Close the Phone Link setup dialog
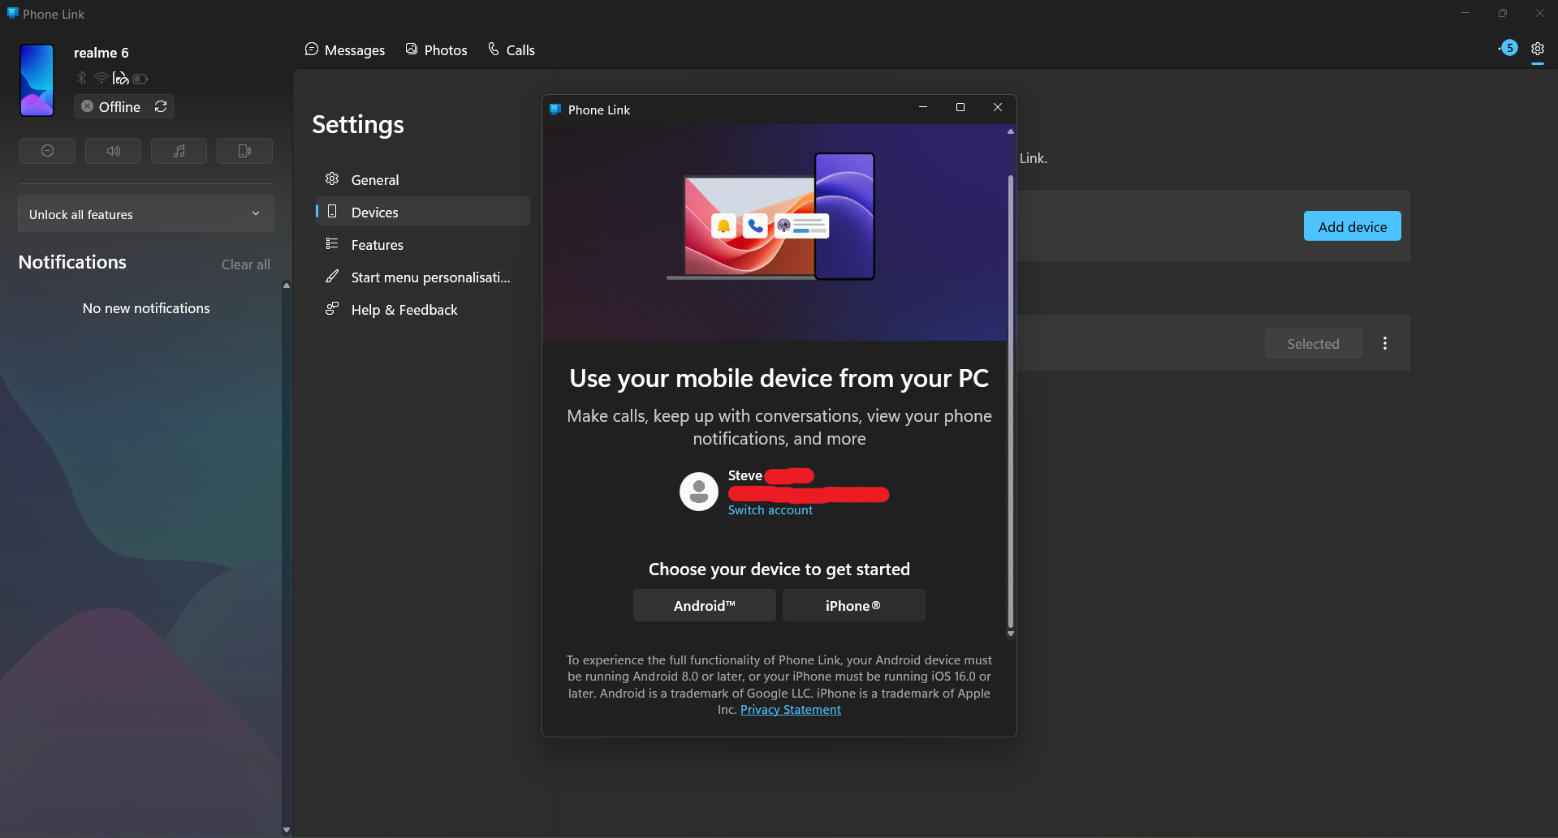 [998, 108]
